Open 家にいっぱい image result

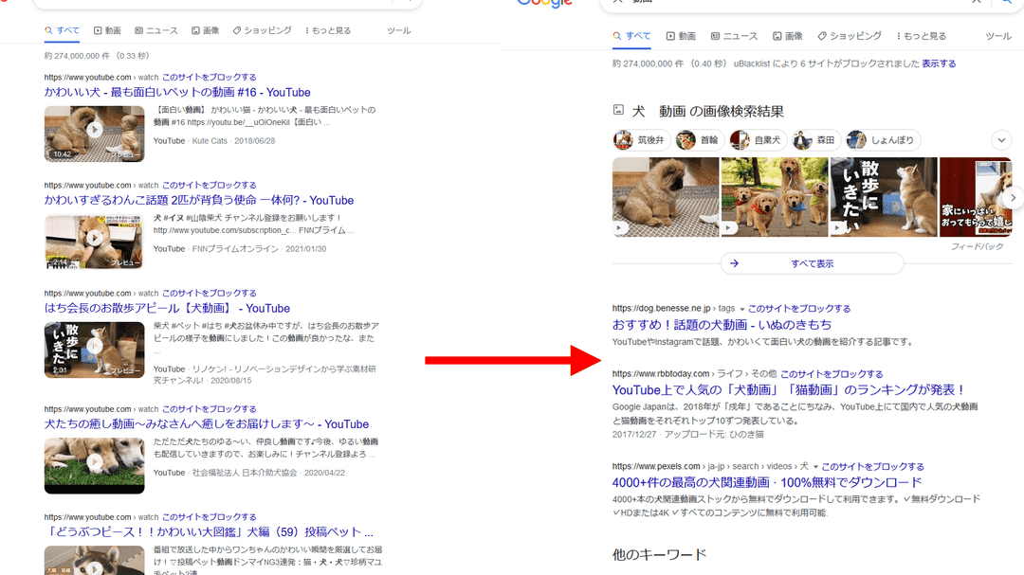tap(975, 196)
